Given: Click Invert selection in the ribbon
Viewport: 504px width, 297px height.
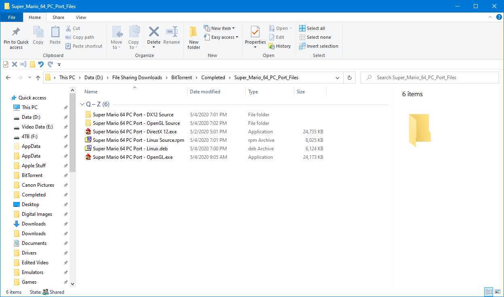Looking at the screenshot, I should click(x=318, y=46).
